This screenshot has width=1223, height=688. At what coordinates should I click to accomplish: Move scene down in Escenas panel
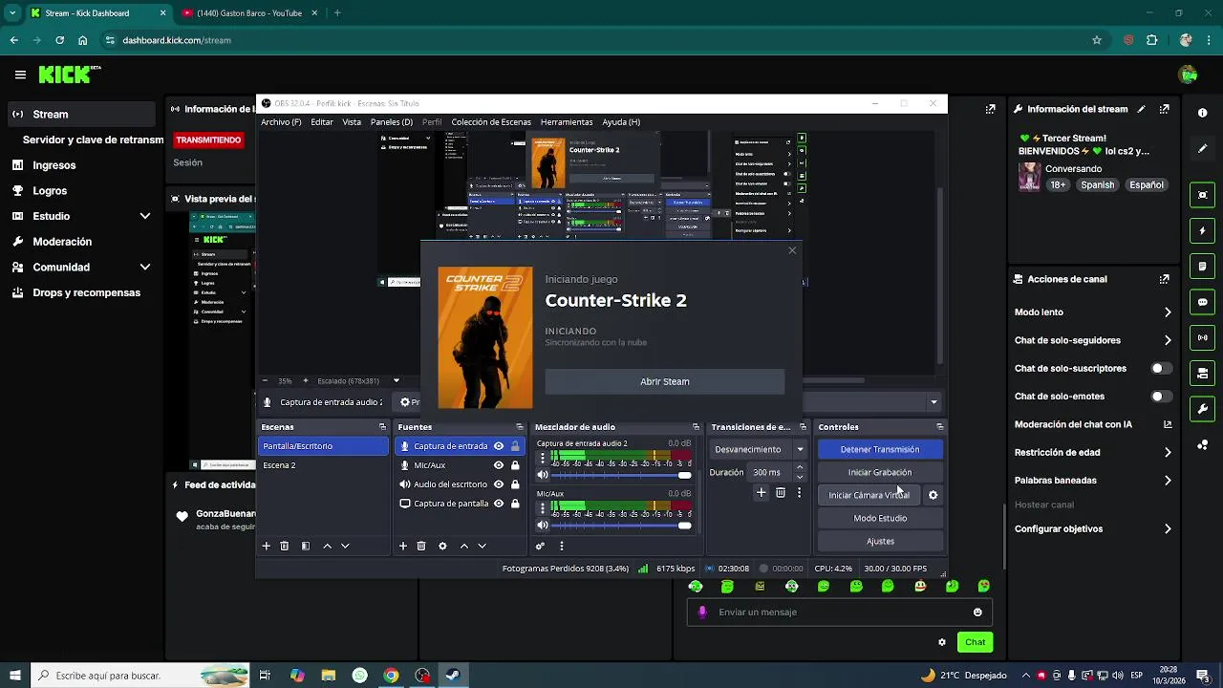[345, 546]
